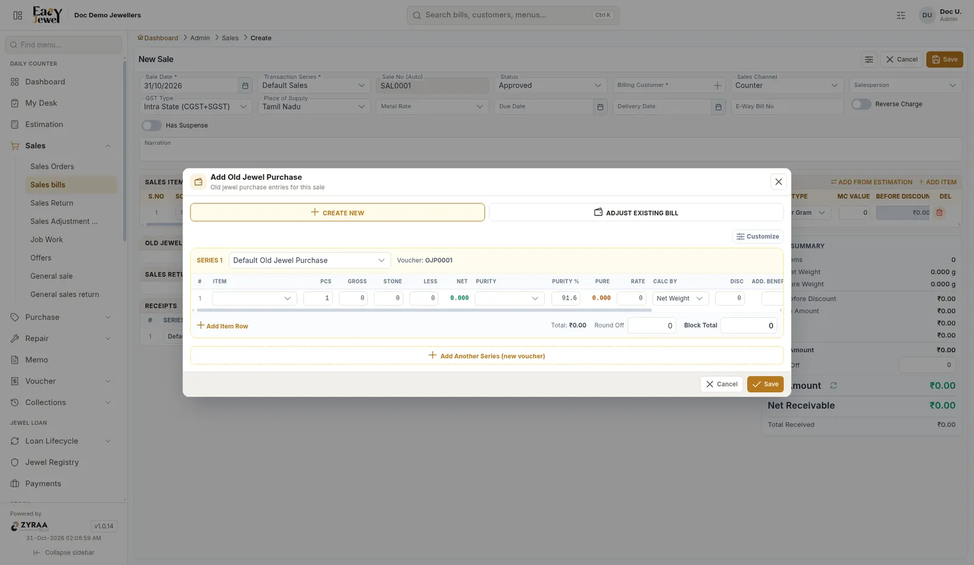974x565 pixels.
Task: Open Memo in the sidebar
Action: click(64, 360)
